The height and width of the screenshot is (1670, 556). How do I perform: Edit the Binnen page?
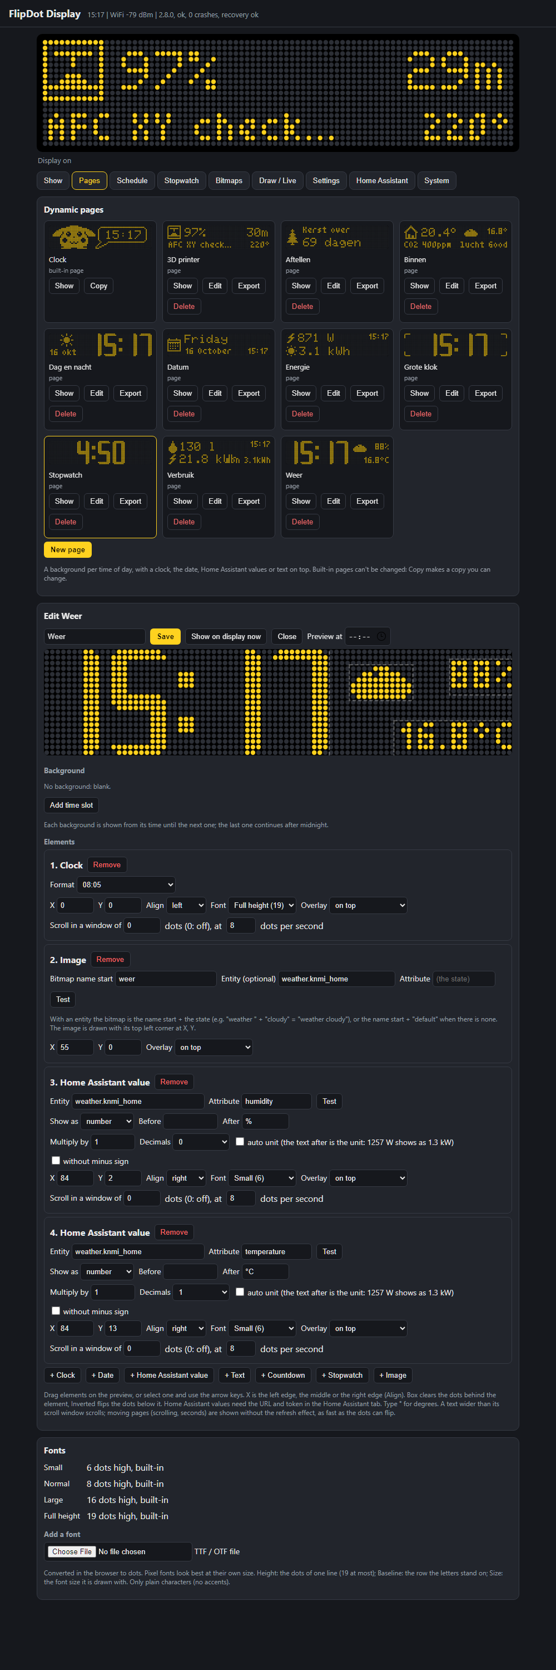pyautogui.click(x=452, y=286)
